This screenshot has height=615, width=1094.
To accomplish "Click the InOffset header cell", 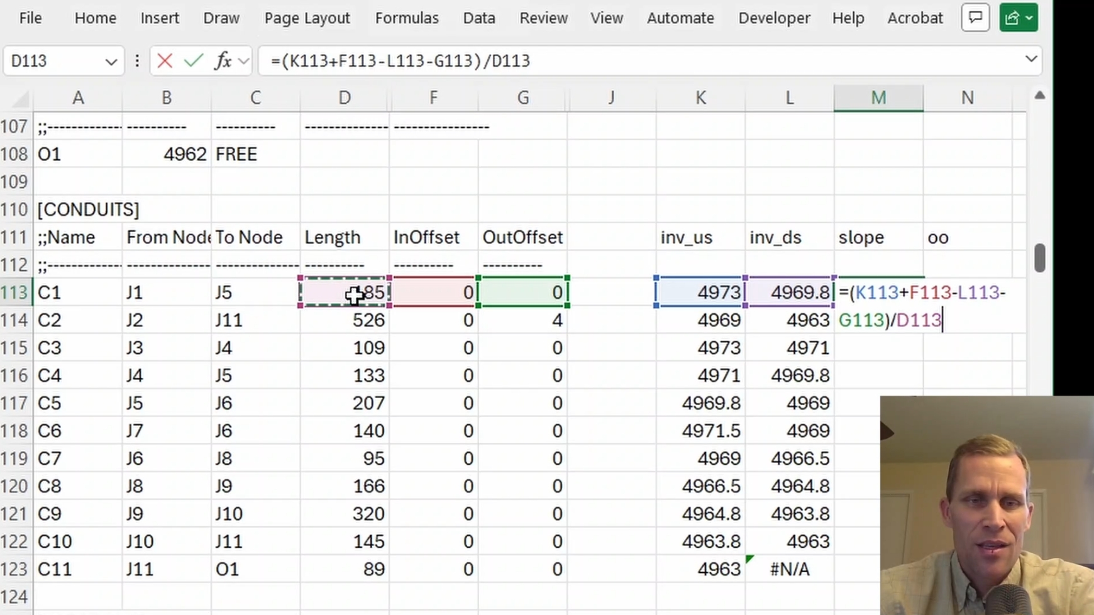I will coord(434,237).
